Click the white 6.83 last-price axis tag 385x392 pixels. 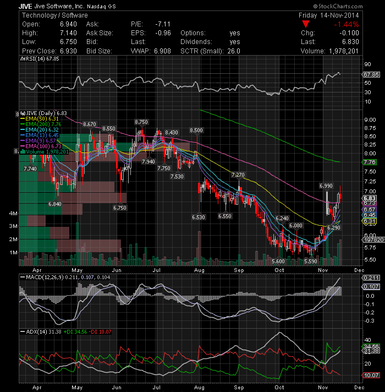[x=369, y=198]
